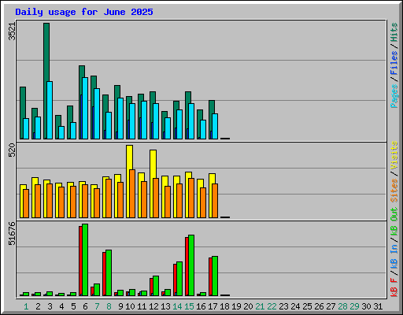Select the cyan pages bar for day 1

tap(26, 128)
